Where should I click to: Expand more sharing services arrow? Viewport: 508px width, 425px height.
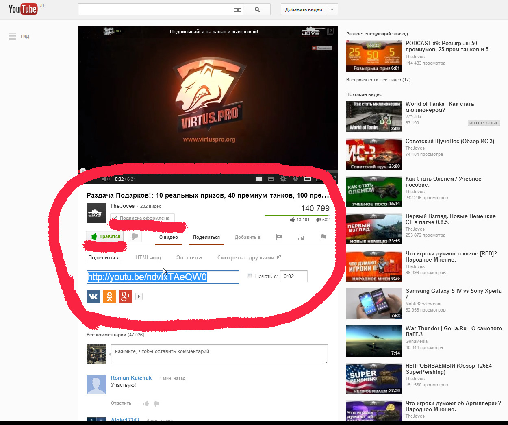coord(139,296)
